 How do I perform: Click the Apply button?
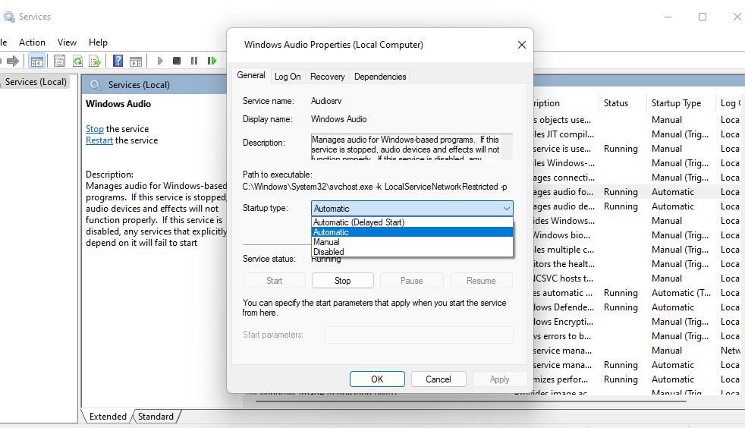[x=499, y=379]
